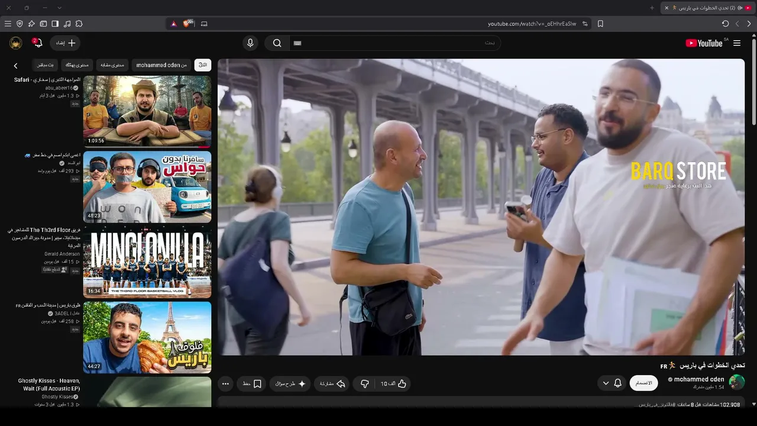757x426 pixels.
Task: Open the on-screen keyboard in search box
Action: 297,43
